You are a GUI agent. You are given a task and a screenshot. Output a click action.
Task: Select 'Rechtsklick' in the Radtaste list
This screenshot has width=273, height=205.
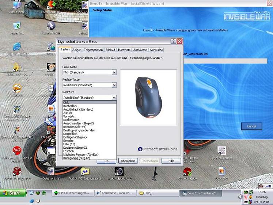click(90, 106)
